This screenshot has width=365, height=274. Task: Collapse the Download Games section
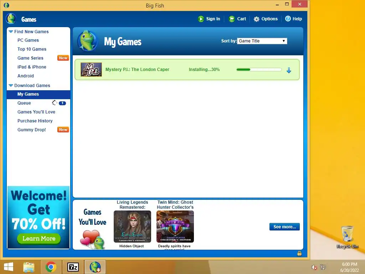click(x=11, y=86)
